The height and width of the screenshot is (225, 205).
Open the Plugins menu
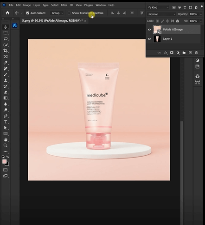pos(89,5)
